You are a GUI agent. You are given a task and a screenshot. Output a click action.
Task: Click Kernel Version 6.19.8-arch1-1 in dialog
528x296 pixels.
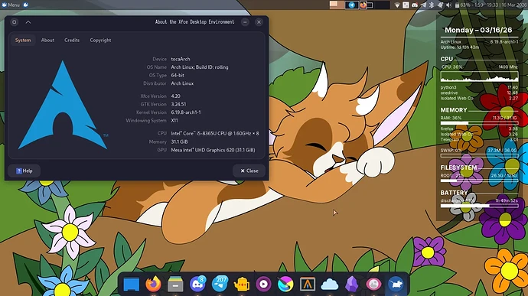tap(186, 112)
